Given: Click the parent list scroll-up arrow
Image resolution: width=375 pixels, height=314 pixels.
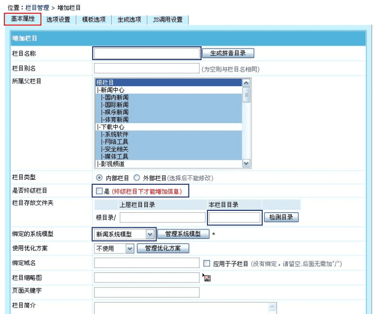Looking at the screenshot, I should tap(246, 83).
